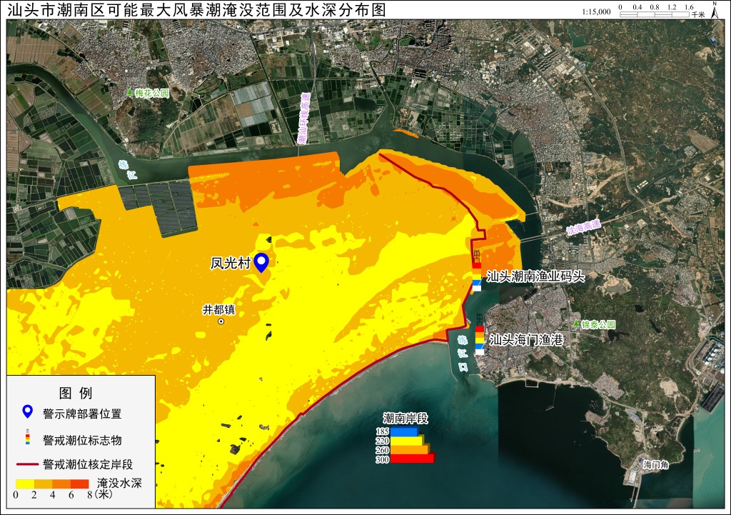Screen dimensions: 731x515
Task: Click the legend text 警示牌部署位置
Action: (x=82, y=414)
